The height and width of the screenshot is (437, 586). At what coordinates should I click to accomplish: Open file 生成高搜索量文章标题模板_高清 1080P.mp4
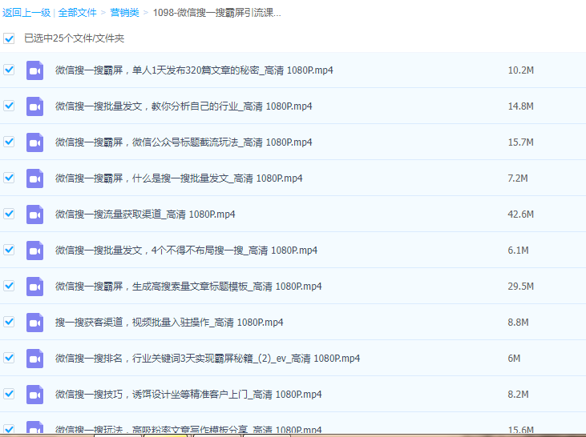pos(188,287)
